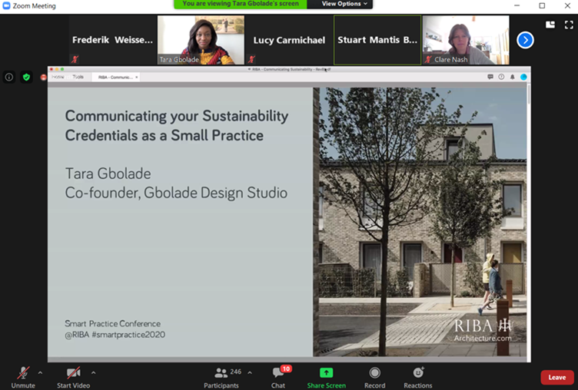578x390 pixels.
Task: Open the Participants panel
Action: [x=221, y=377]
